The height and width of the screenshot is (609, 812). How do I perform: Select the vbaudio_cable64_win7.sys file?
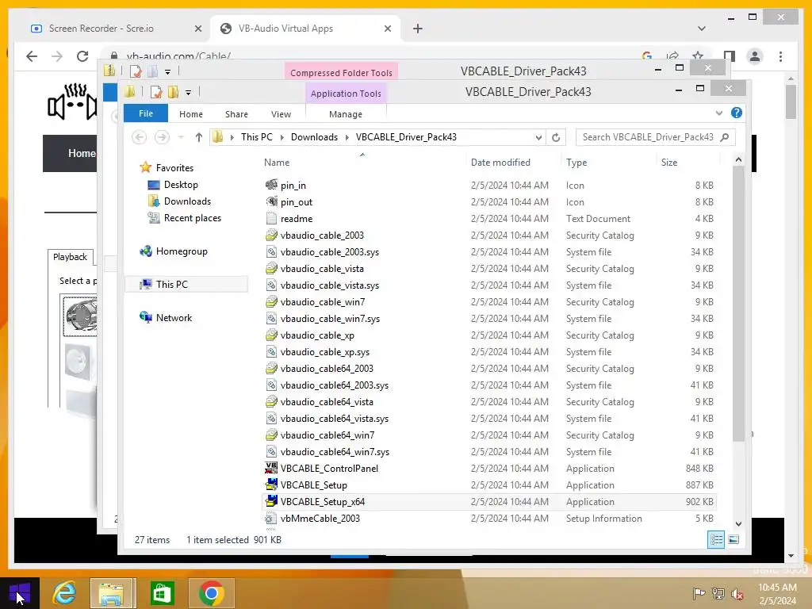pos(335,451)
